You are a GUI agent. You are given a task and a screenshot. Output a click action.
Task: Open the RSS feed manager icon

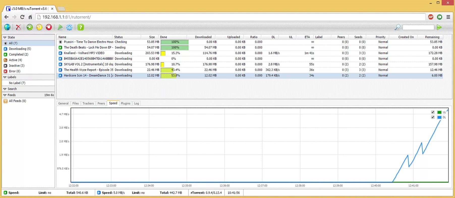point(60,27)
